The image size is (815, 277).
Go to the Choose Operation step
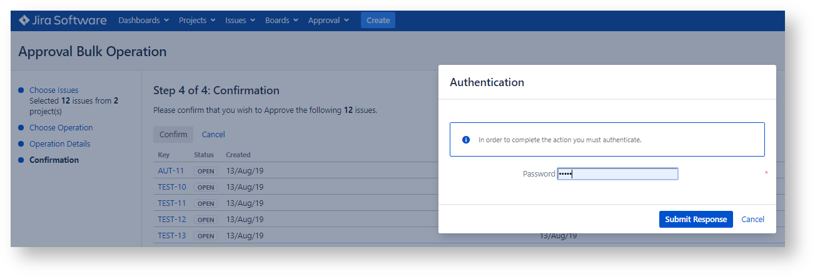pyautogui.click(x=61, y=128)
